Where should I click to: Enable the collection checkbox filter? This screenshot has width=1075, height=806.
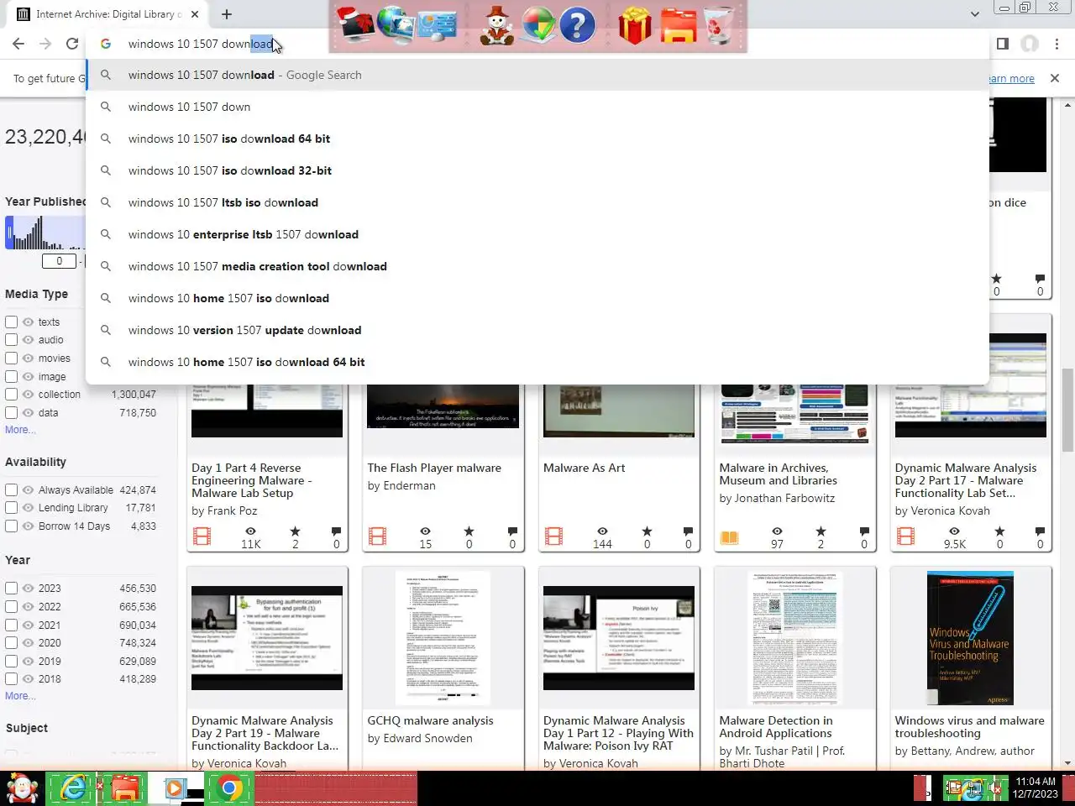[11, 395]
